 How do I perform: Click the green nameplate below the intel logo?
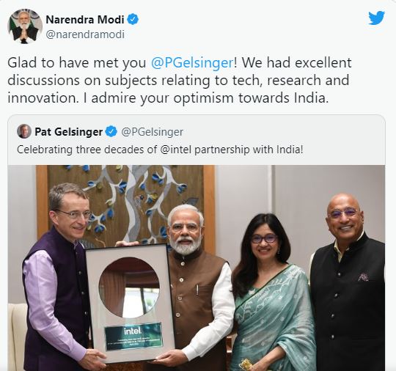point(133,336)
